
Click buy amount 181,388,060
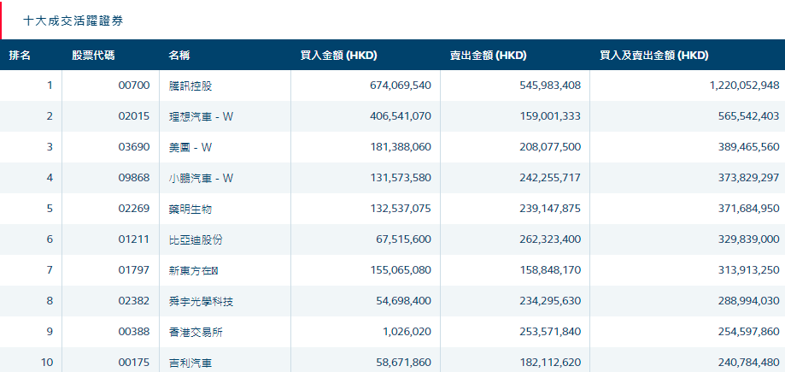pyautogui.click(x=401, y=147)
